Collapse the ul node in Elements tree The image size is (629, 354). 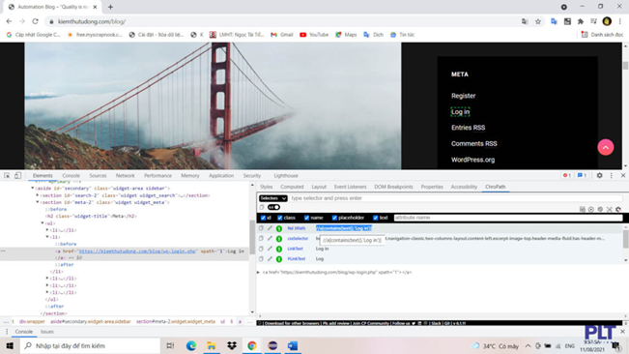click(43, 223)
